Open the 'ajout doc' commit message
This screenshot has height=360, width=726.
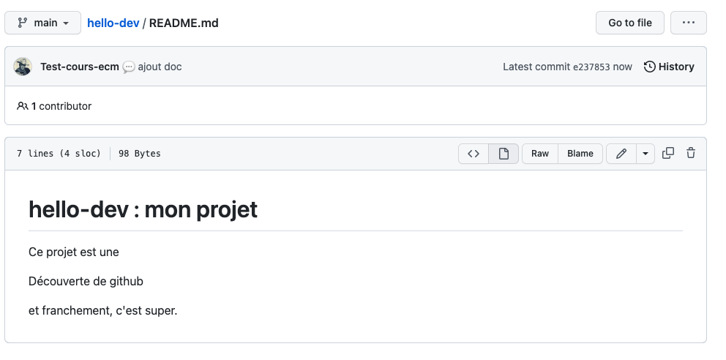tap(160, 67)
